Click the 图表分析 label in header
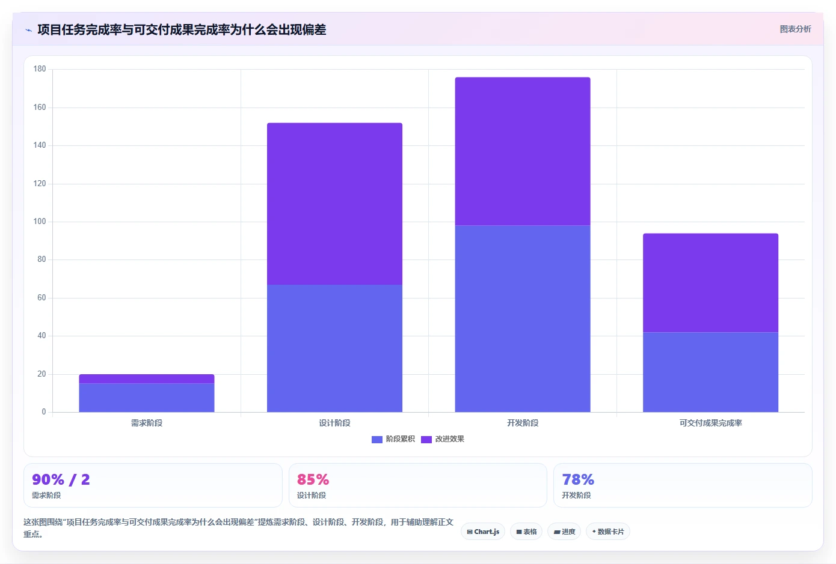 coord(795,29)
